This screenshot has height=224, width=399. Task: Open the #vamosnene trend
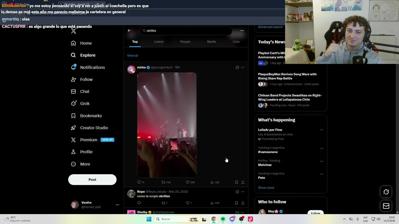[268, 152]
